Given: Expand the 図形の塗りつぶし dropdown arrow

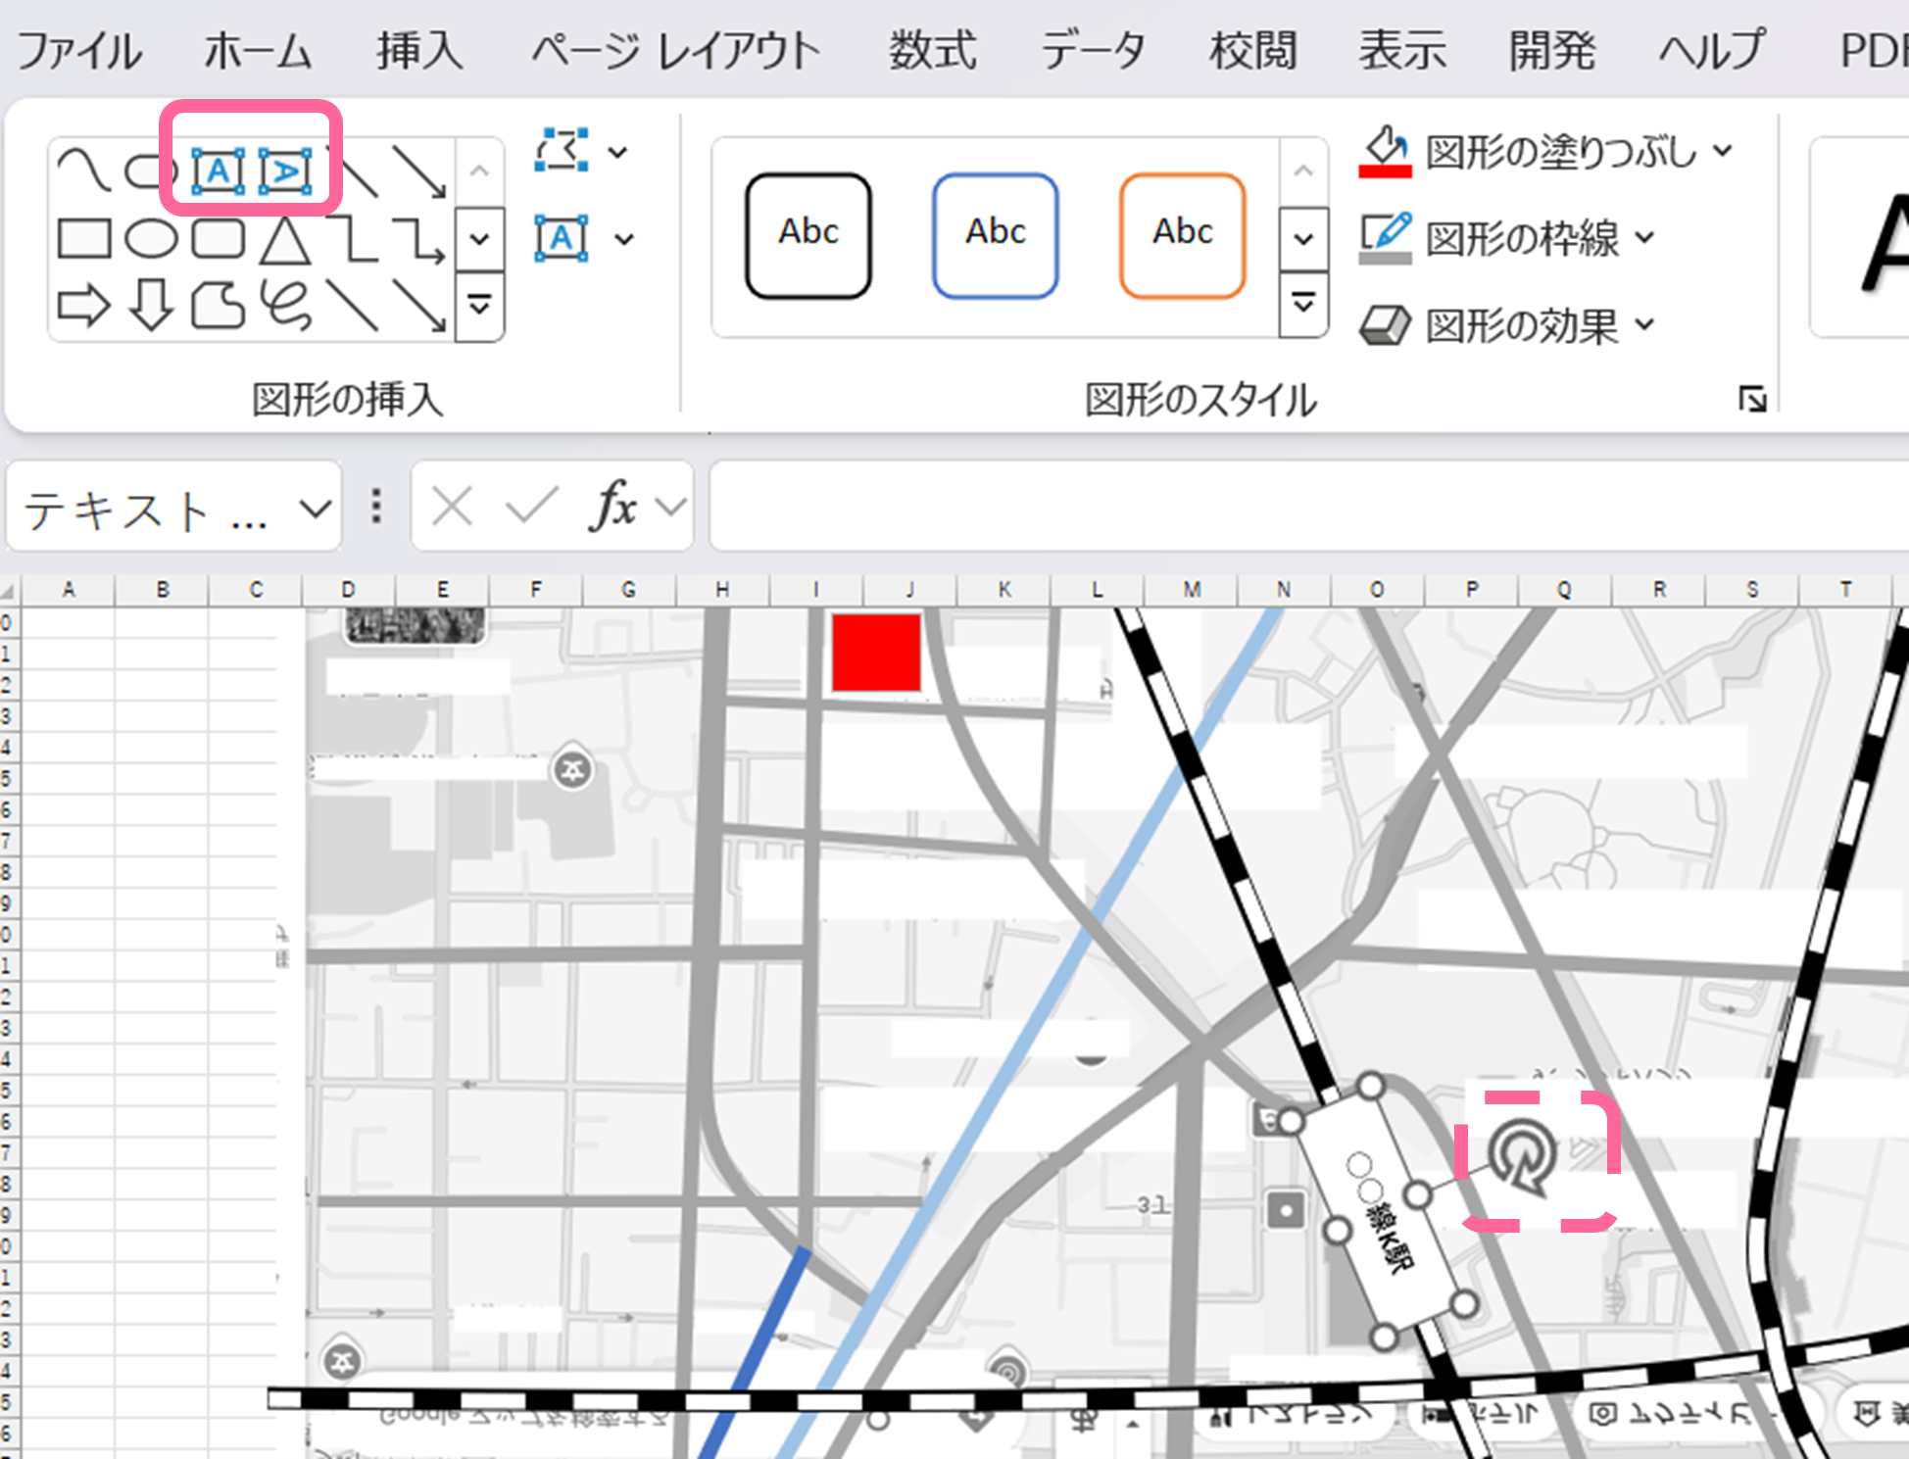Looking at the screenshot, I should click(1723, 151).
